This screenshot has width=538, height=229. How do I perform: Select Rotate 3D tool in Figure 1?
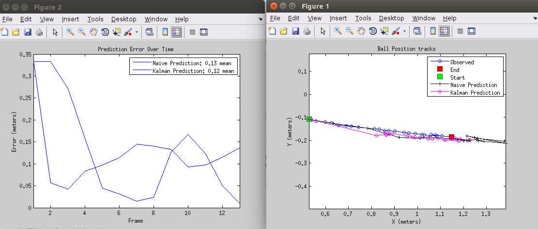pyautogui.click(x=372, y=31)
